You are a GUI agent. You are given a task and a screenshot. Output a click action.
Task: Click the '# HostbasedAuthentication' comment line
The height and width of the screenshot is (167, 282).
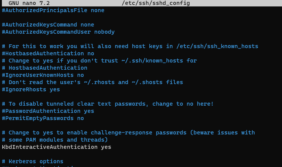pyautogui.click(x=44, y=68)
